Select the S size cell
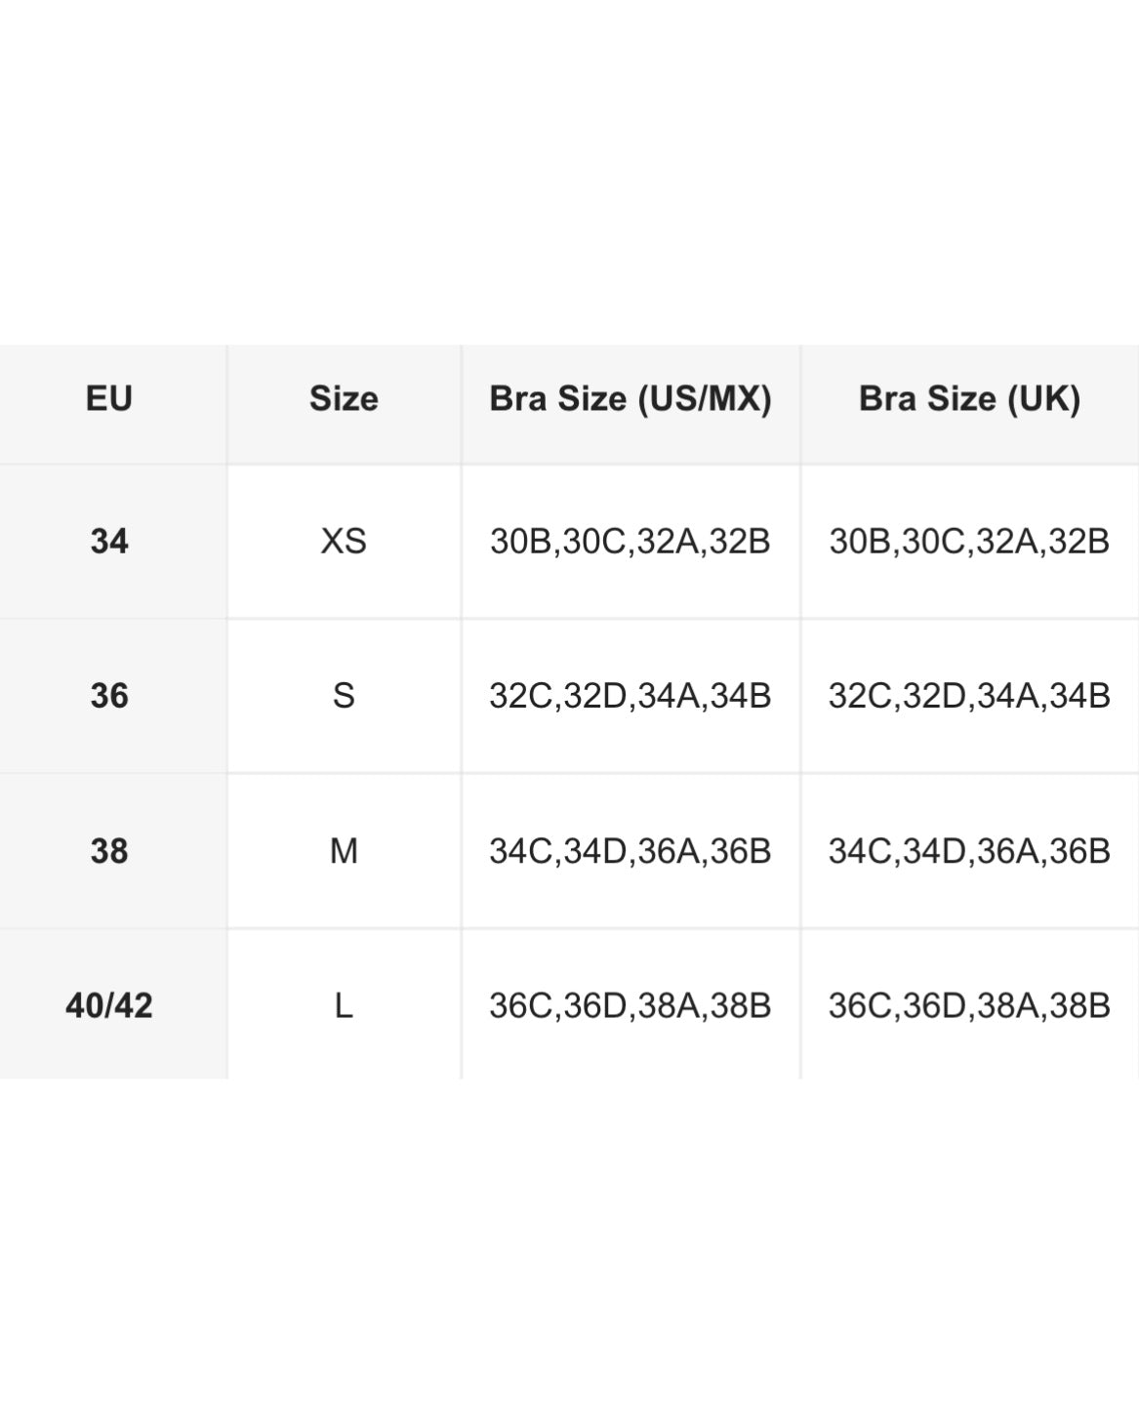 [x=344, y=696]
